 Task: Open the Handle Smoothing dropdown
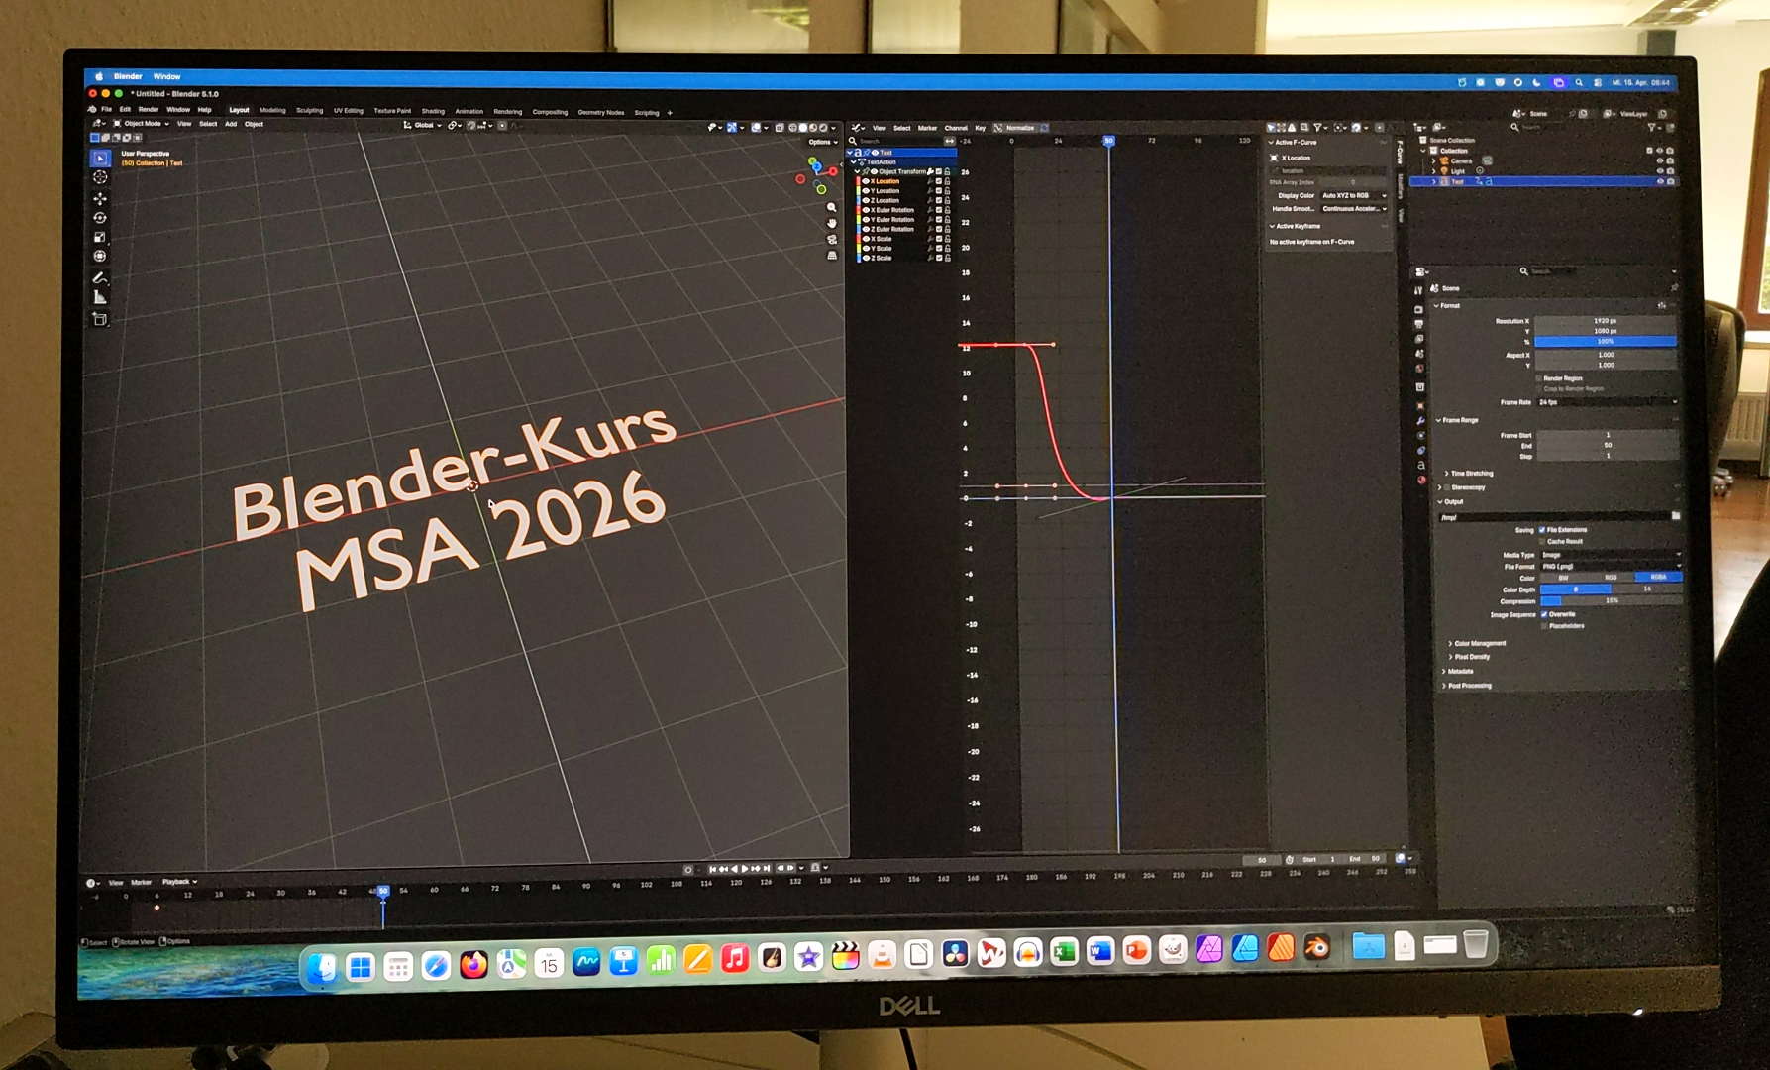point(1353,209)
